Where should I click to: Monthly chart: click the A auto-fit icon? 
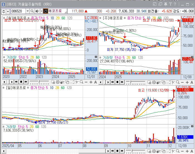[95, 82]
